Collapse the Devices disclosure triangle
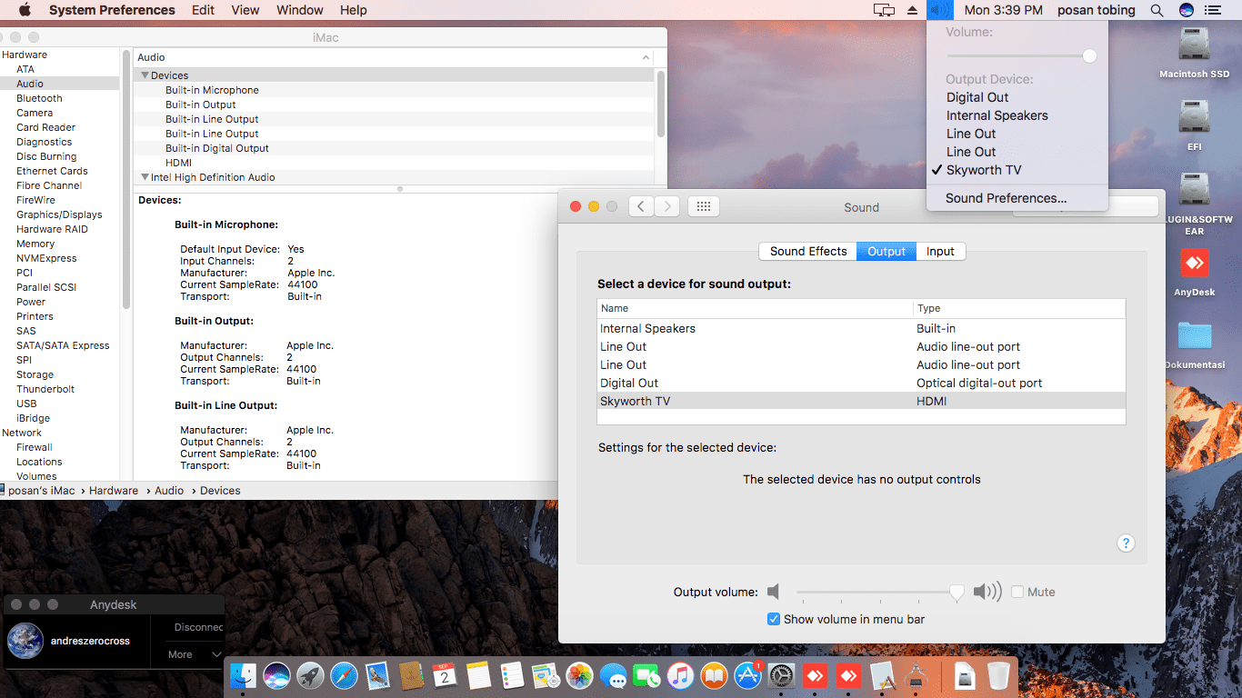The width and height of the screenshot is (1242, 698). (x=145, y=75)
